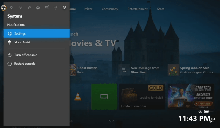220x128 pixels.
Task: Open the Broadcast and capture tab icon
Action: coord(56,8)
